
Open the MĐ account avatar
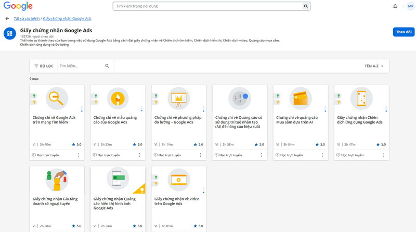click(x=410, y=6)
